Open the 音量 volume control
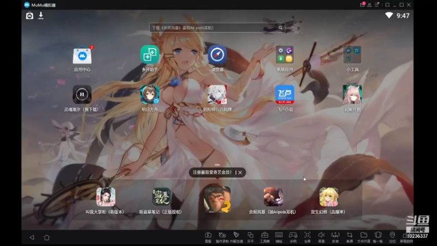This screenshot has width=437, height=246. click(321, 237)
